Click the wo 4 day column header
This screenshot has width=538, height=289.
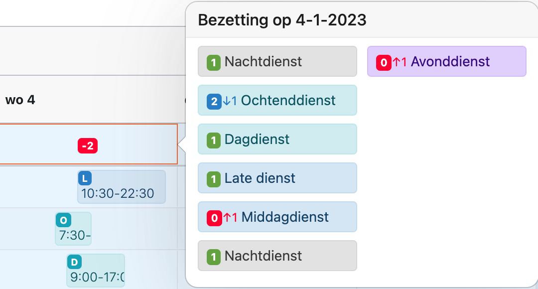[20, 100]
